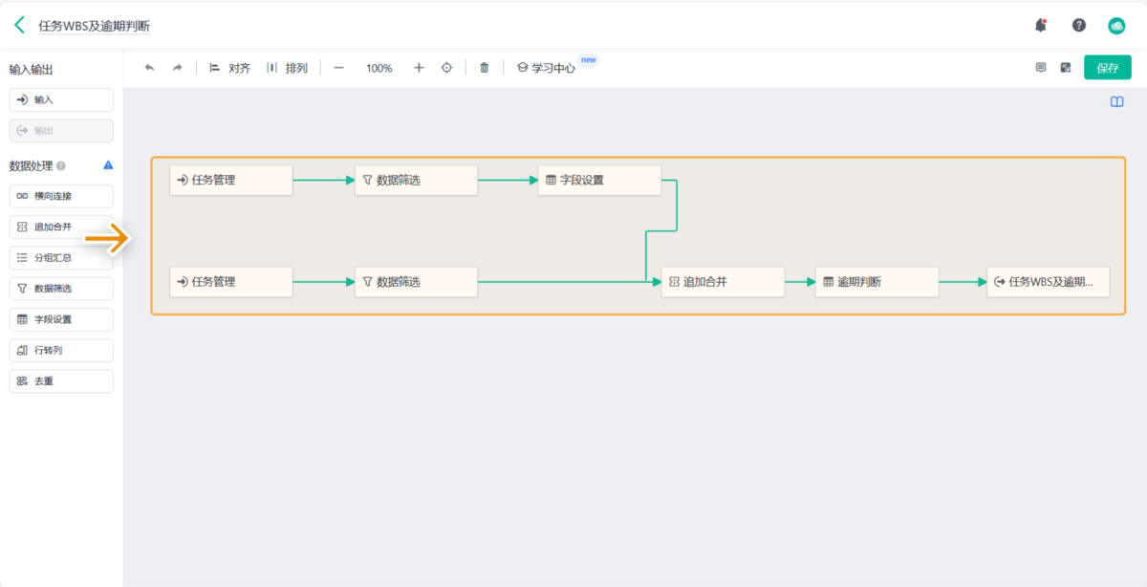Zoom in with the plus icon

[x=419, y=68]
